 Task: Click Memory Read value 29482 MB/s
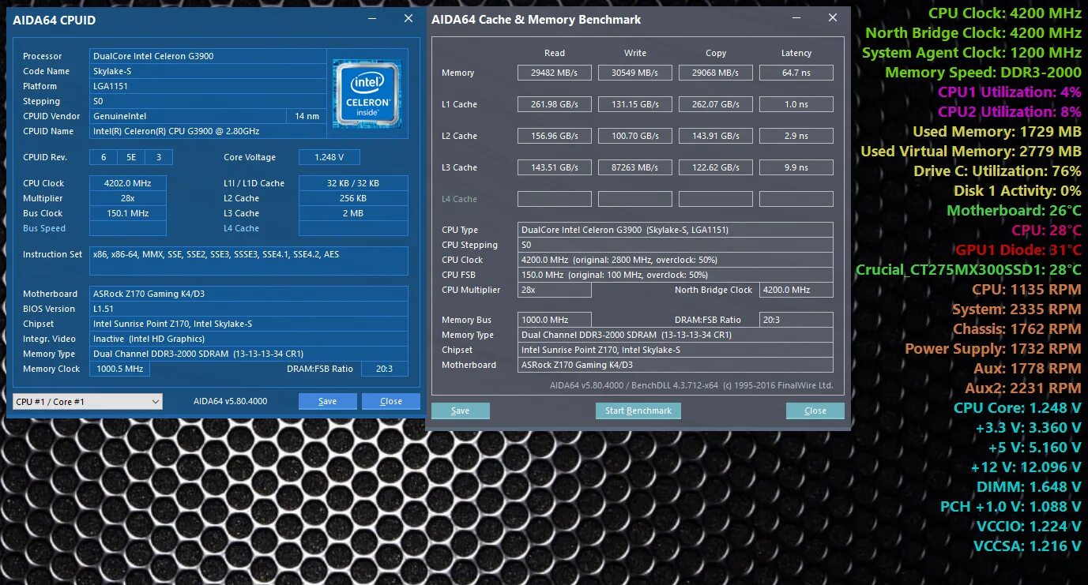[x=555, y=73]
